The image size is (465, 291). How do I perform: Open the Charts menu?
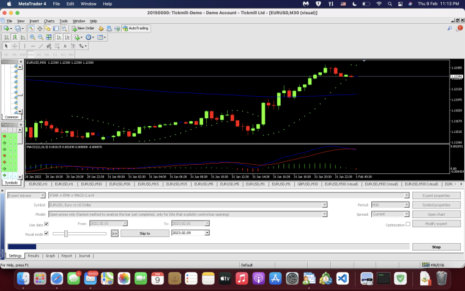(49, 21)
